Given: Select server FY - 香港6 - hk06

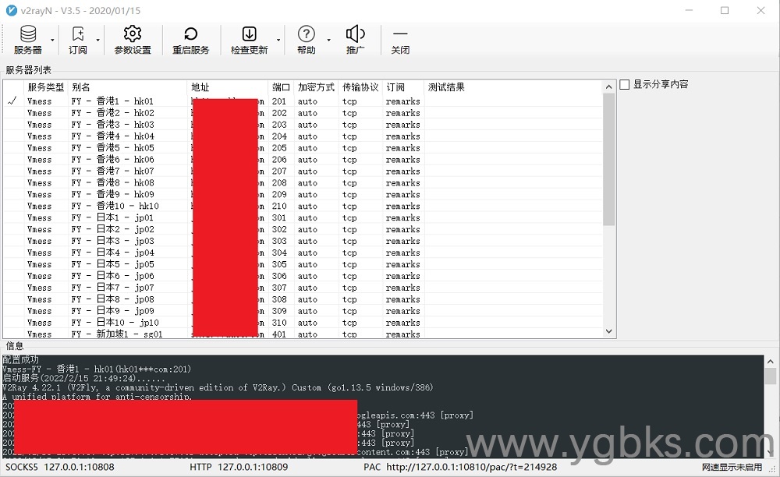Looking at the screenshot, I should coord(303,160).
